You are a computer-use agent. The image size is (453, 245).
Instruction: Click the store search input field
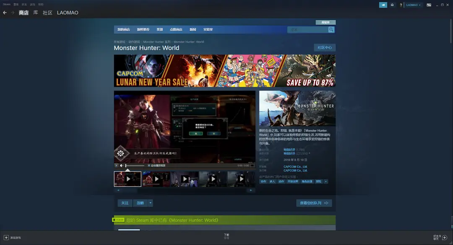coord(308,29)
